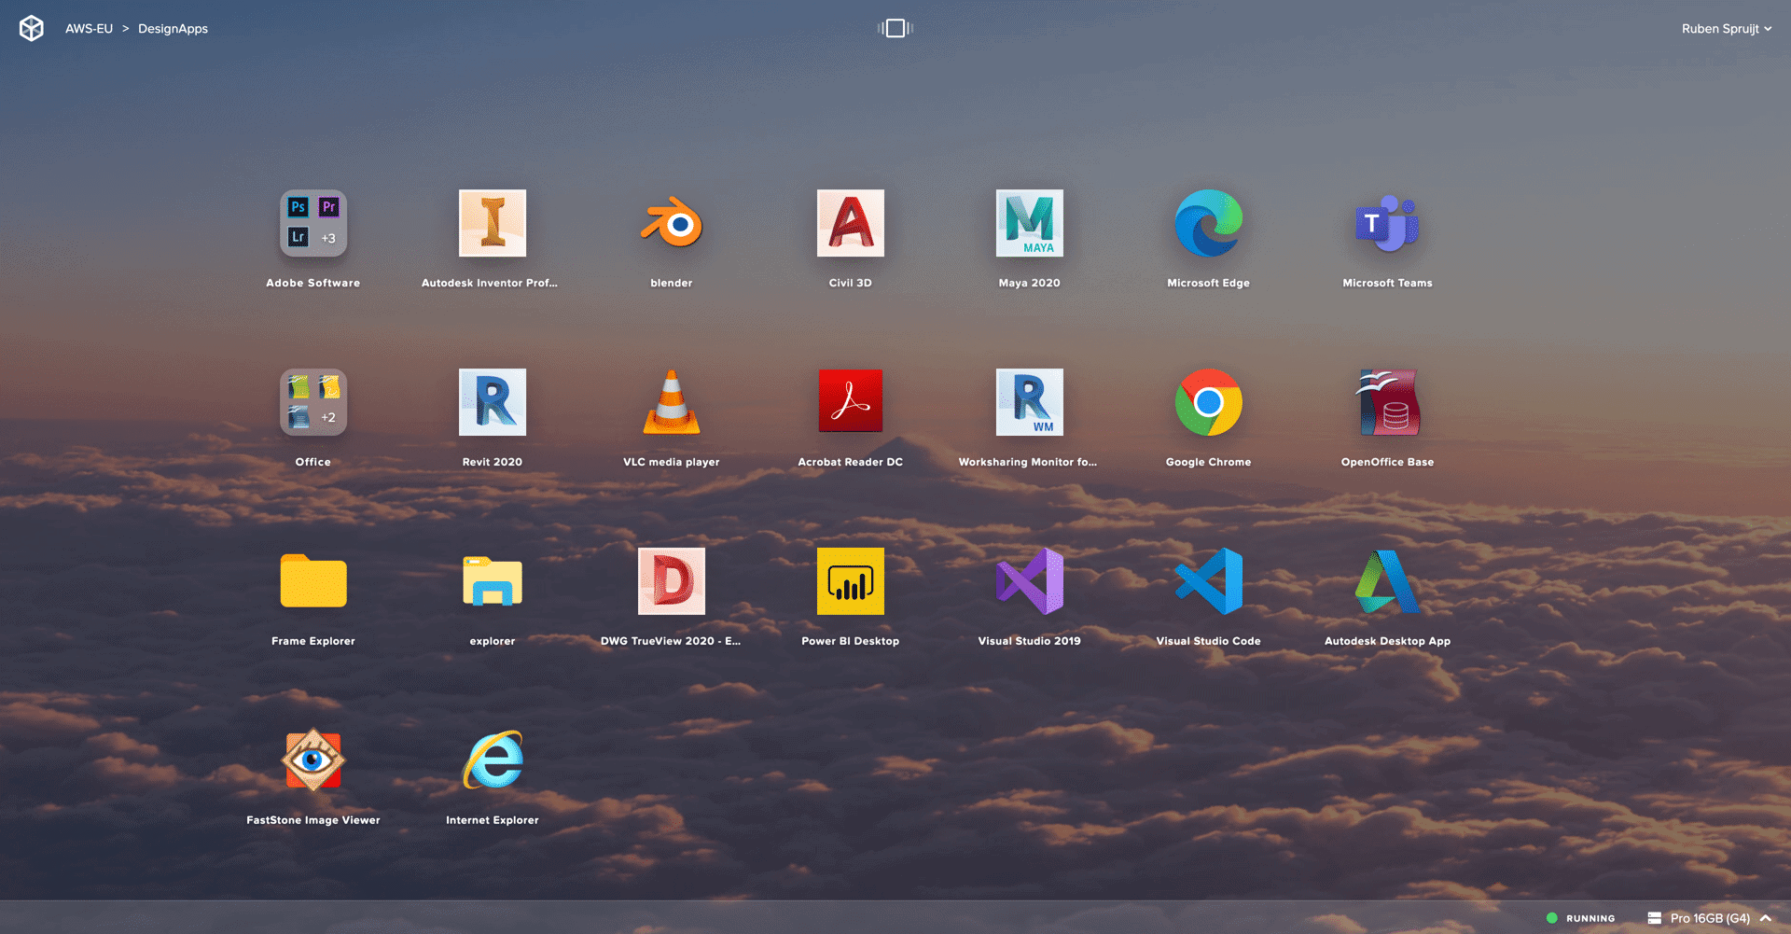This screenshot has height=934, width=1791.
Task: Toggle the view switcher at top center
Action: pos(895,29)
